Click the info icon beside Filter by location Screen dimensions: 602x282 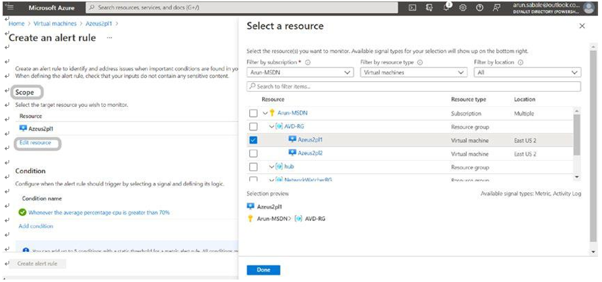point(521,62)
